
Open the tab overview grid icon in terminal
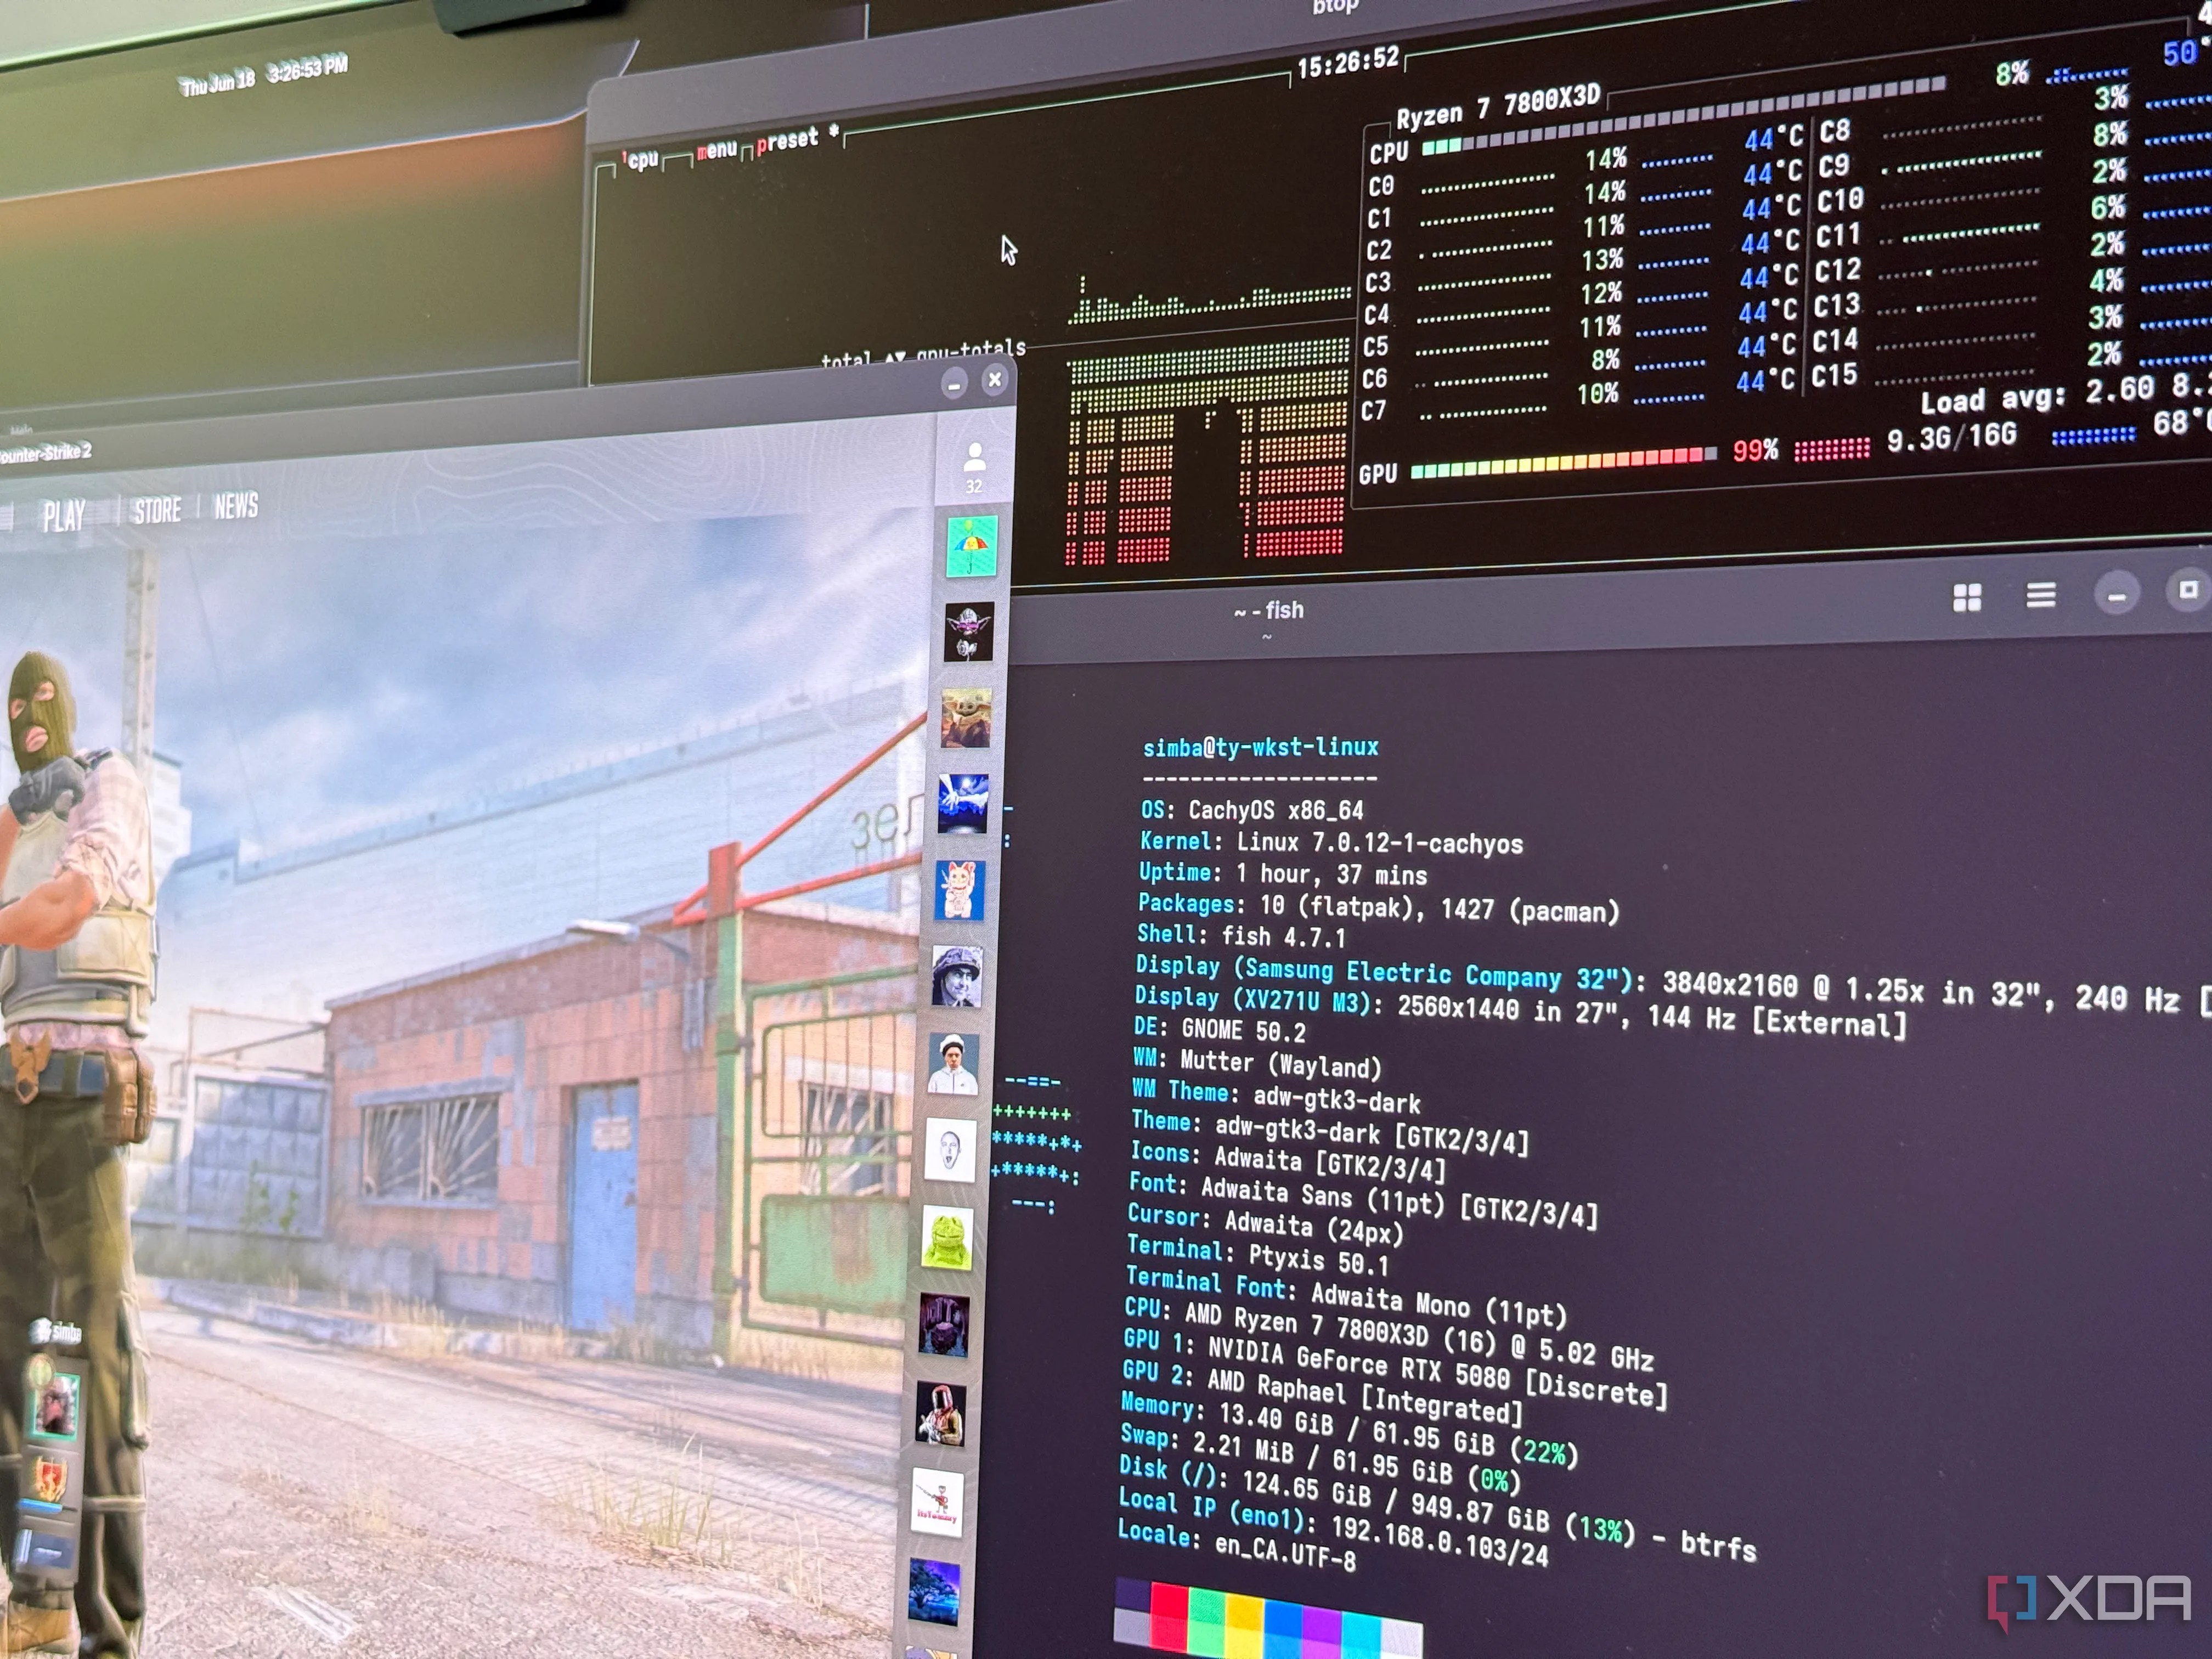click(x=1967, y=597)
